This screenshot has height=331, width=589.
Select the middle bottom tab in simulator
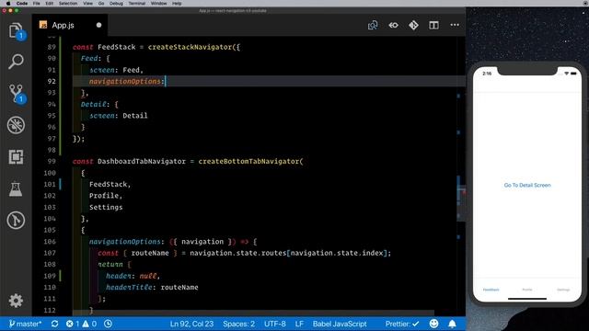(x=527, y=290)
